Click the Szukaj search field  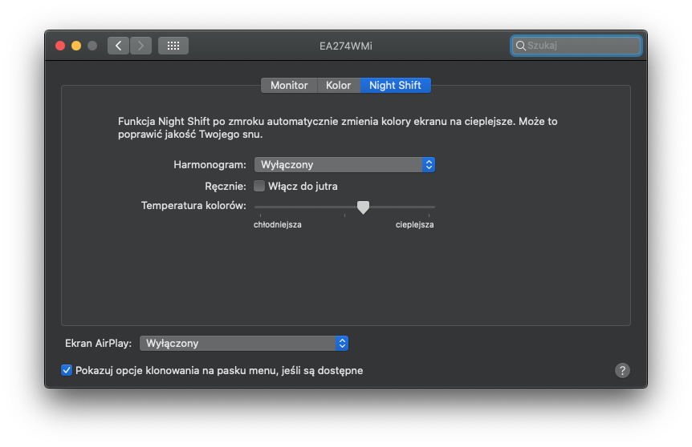pos(582,46)
